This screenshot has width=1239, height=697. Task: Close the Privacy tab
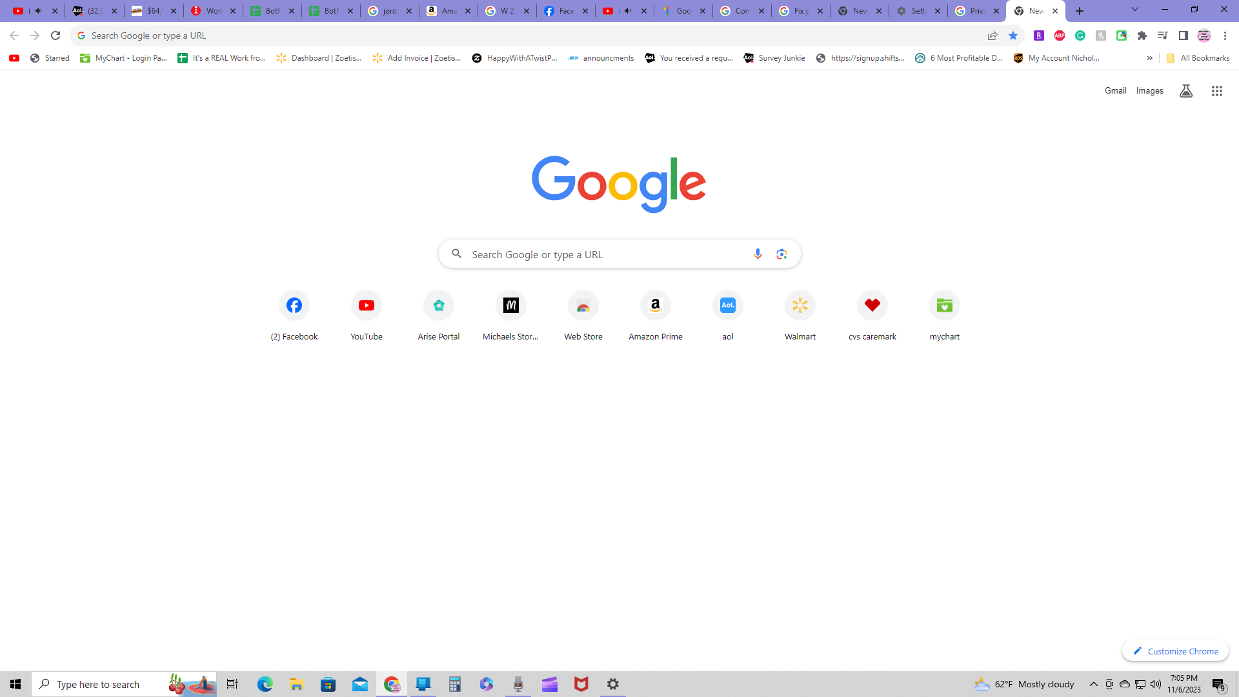[996, 11]
